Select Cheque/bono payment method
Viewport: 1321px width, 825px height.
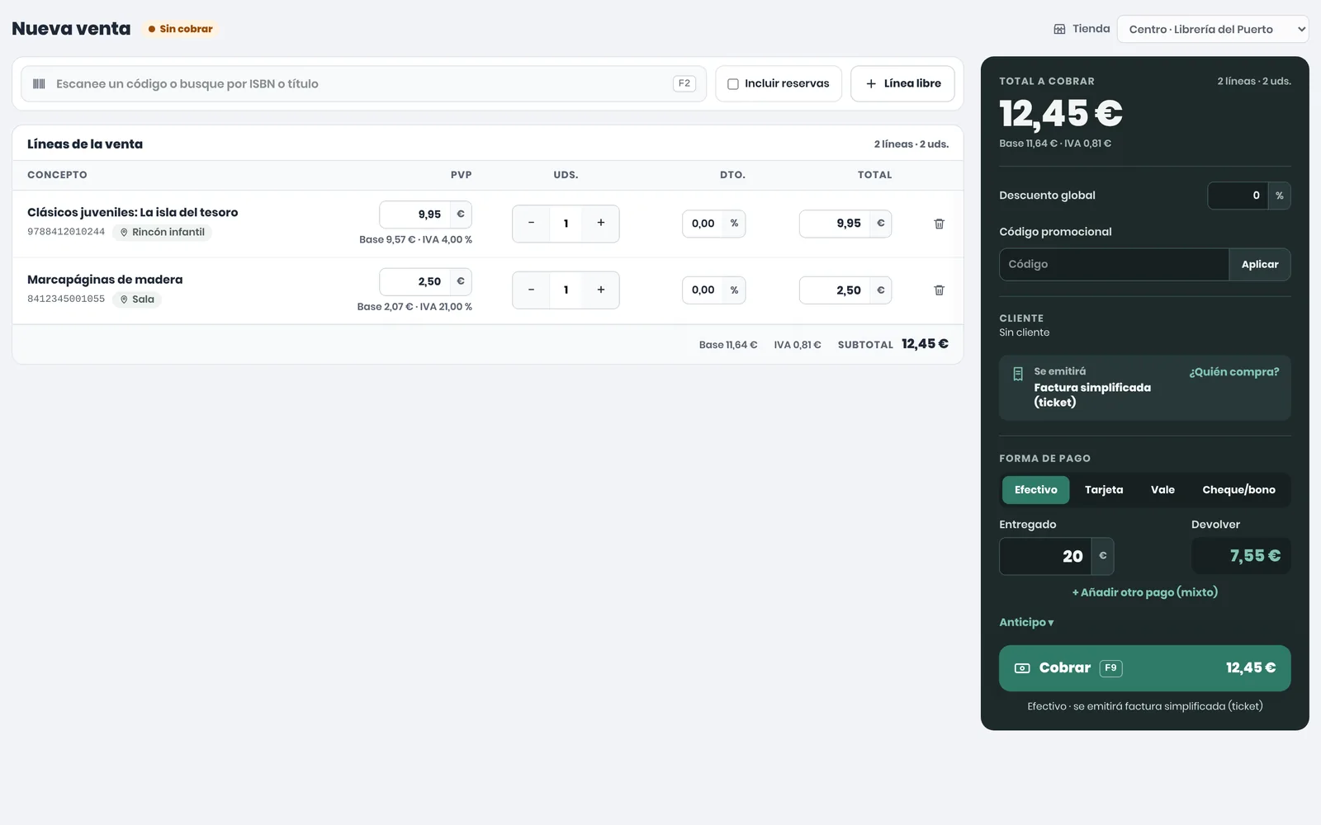[1238, 490]
